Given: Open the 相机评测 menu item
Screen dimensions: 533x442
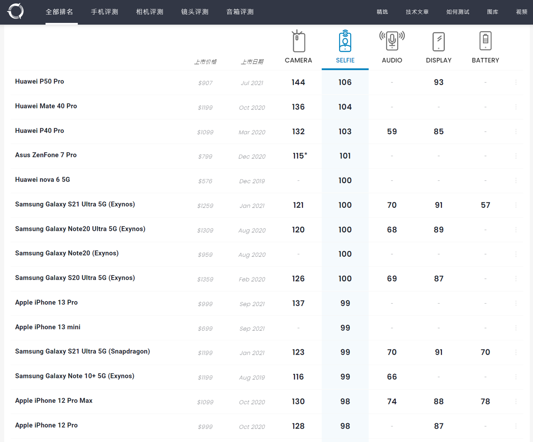Looking at the screenshot, I should pos(150,12).
